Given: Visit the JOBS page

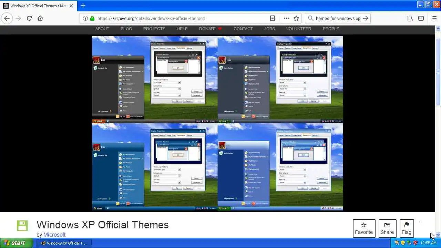Looking at the screenshot, I should pos(269,29).
